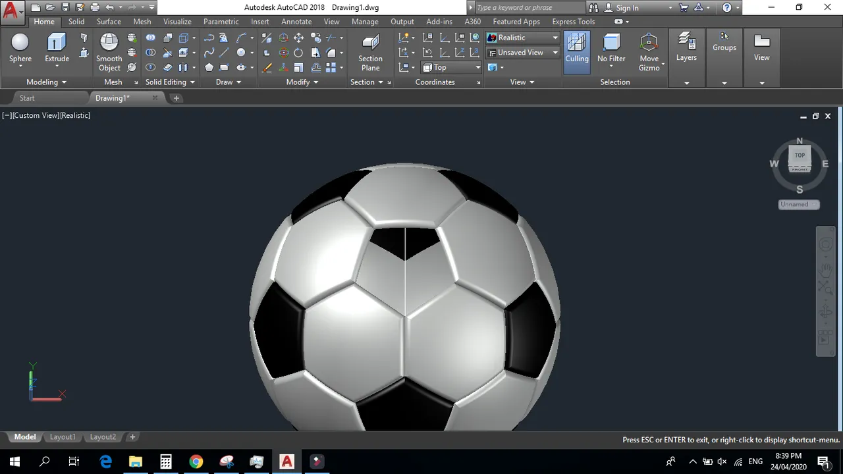Click the Autodesk App Store cart icon
The height and width of the screenshot is (474, 843).
click(x=684, y=7)
